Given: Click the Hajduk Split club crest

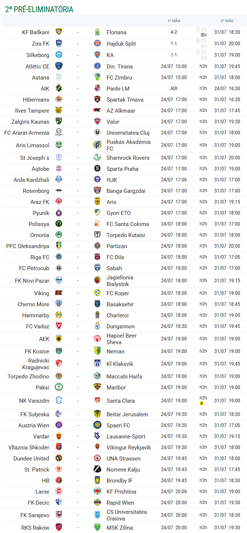Looking at the screenshot, I should pos(97,43).
